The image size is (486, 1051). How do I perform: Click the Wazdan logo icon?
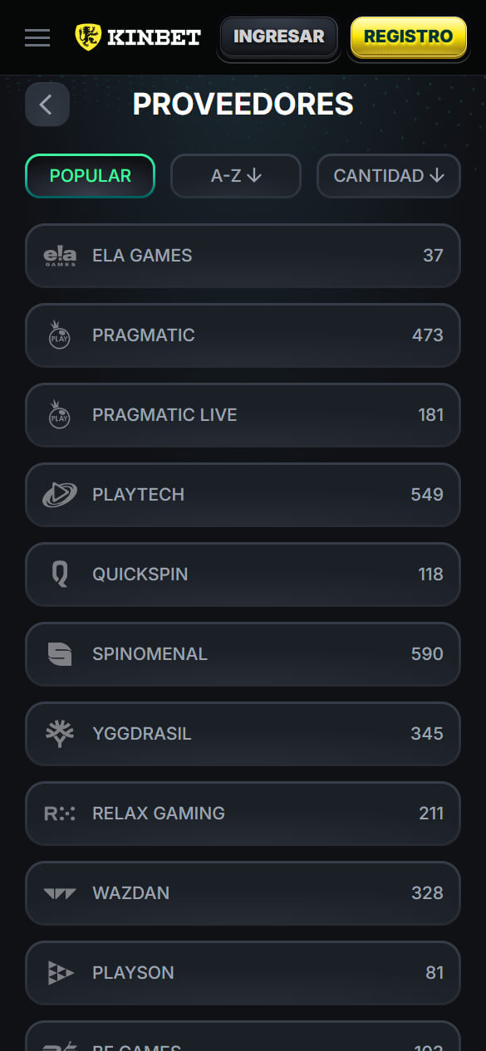click(60, 893)
